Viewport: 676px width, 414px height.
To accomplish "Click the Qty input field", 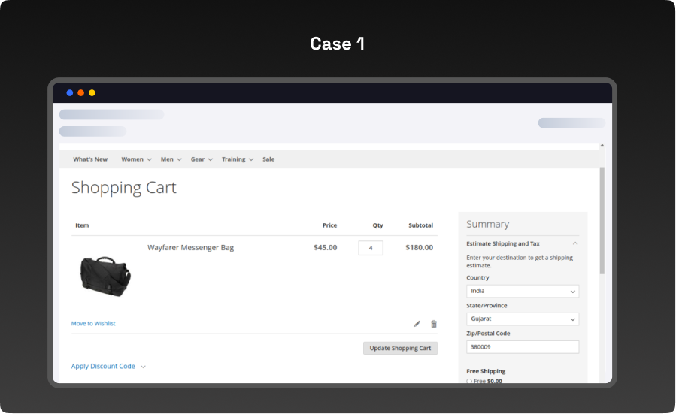I will [371, 248].
